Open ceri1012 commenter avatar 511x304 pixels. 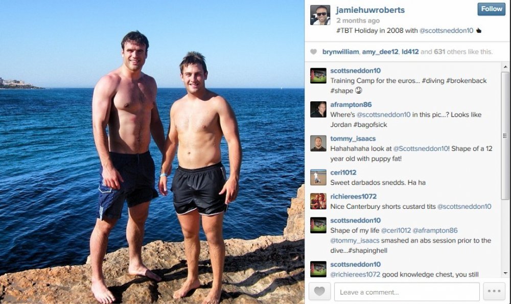pyautogui.click(x=318, y=177)
